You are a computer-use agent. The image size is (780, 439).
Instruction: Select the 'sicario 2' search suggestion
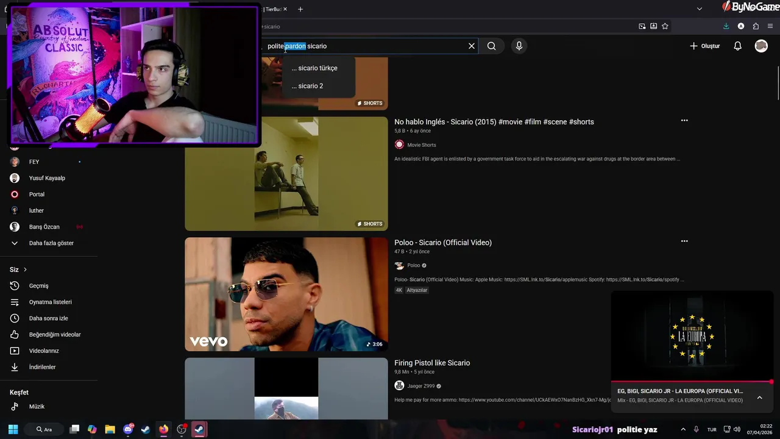click(x=318, y=86)
